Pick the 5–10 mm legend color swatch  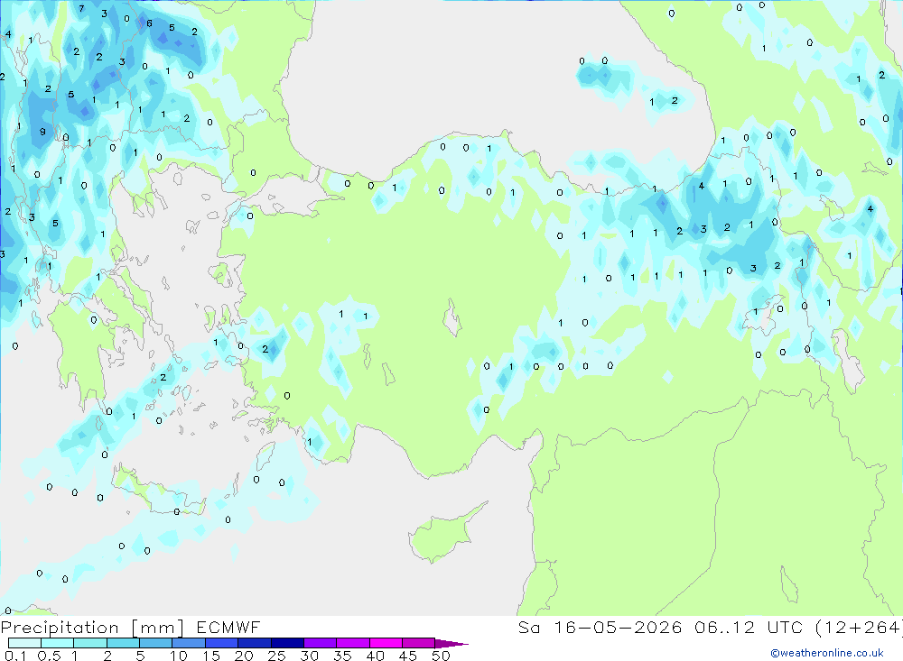tap(156, 643)
